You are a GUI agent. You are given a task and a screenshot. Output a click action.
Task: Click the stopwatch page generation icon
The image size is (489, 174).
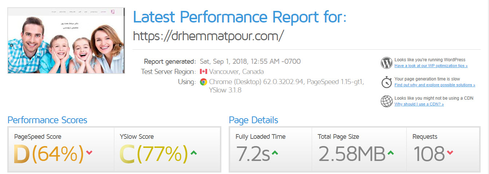pos(386,82)
